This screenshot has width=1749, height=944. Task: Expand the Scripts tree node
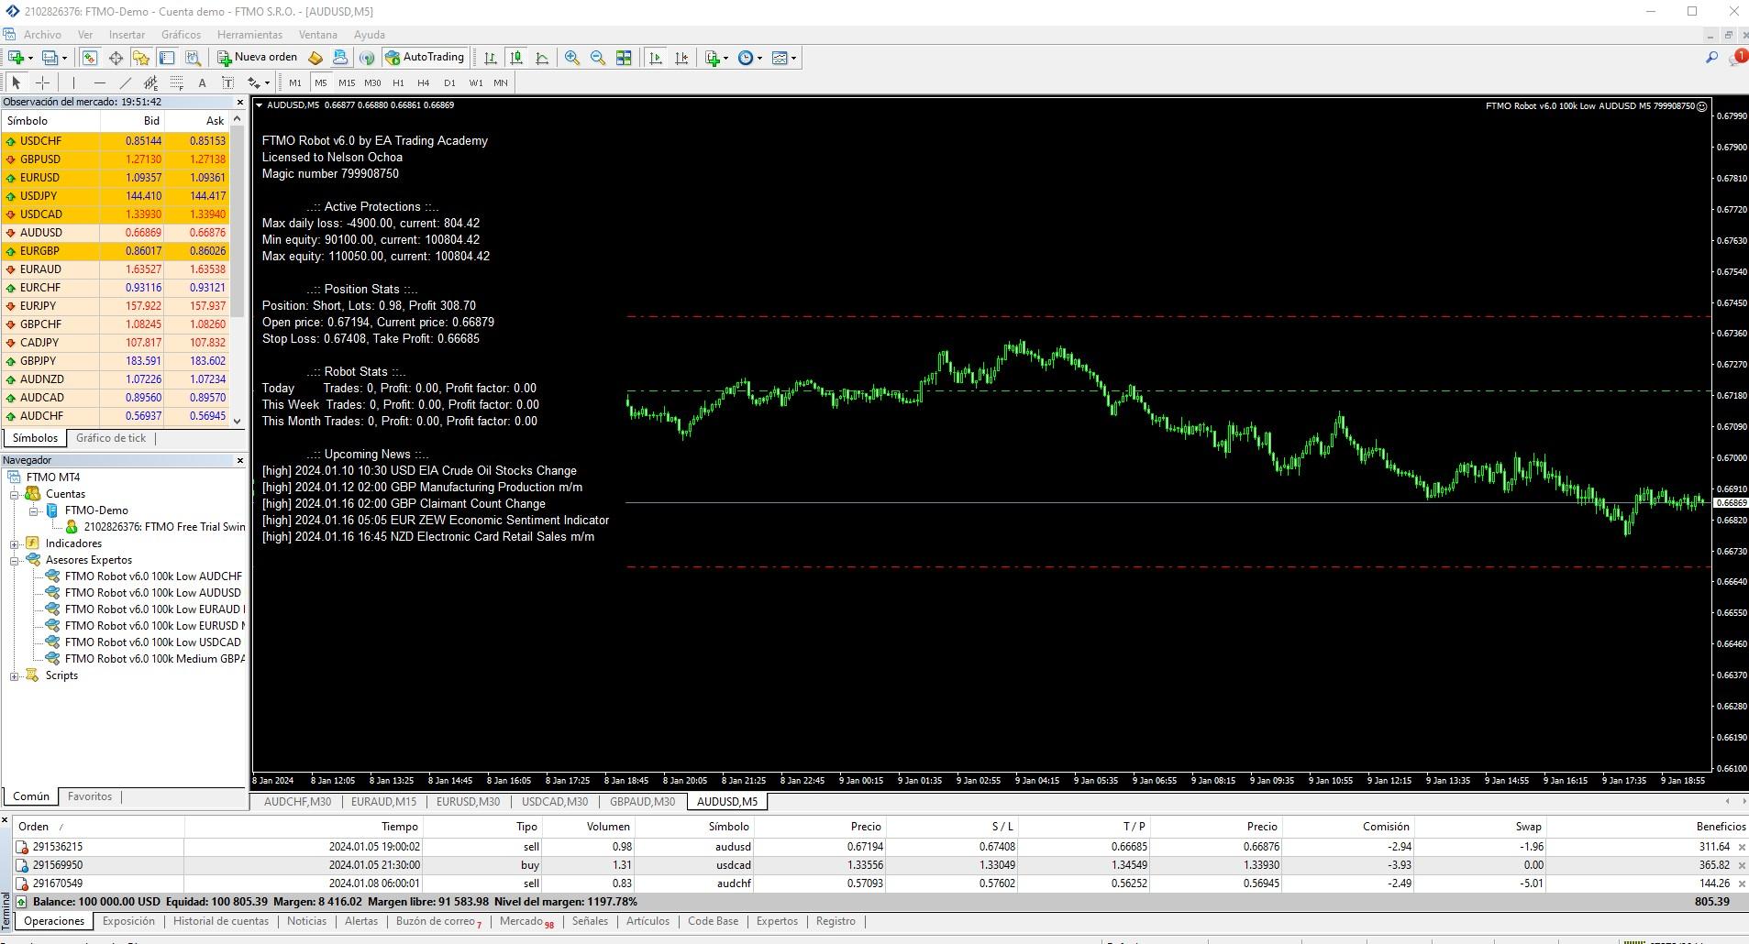click(15, 675)
